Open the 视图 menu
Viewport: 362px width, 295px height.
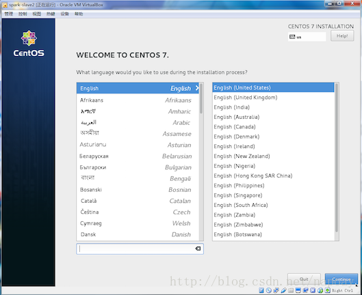pos(37,14)
